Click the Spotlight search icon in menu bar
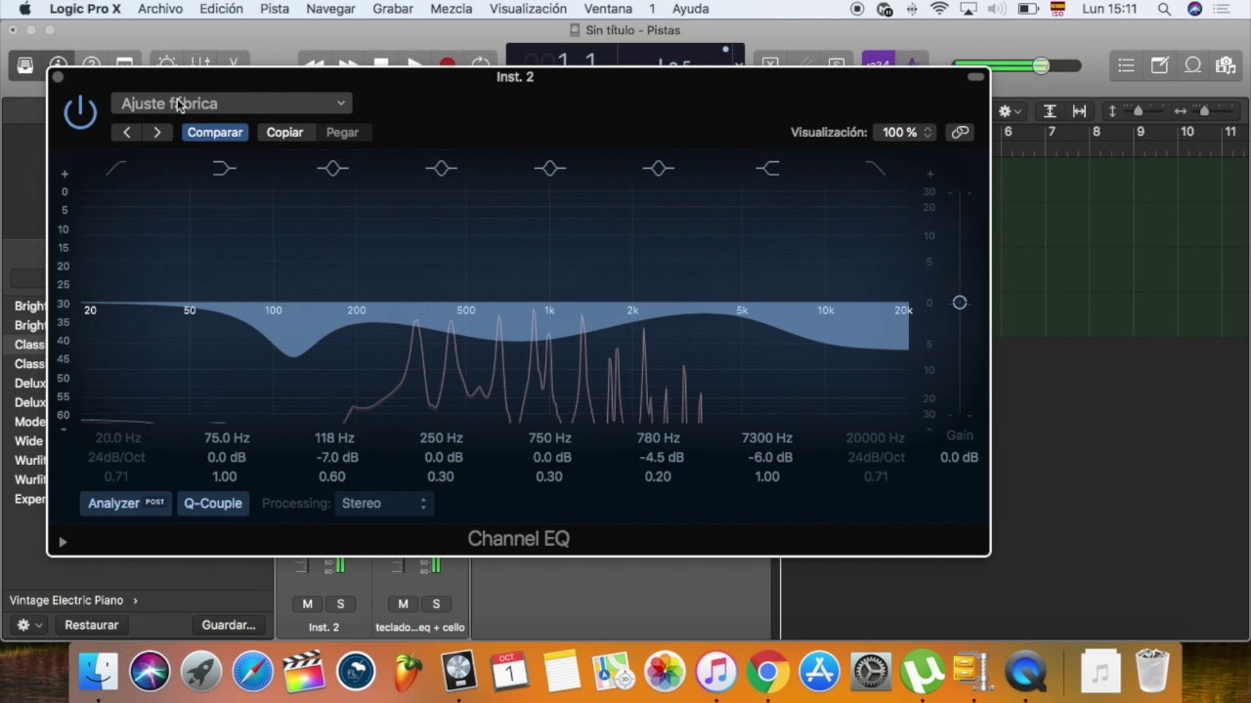The height and width of the screenshot is (703, 1251). coord(1164,9)
